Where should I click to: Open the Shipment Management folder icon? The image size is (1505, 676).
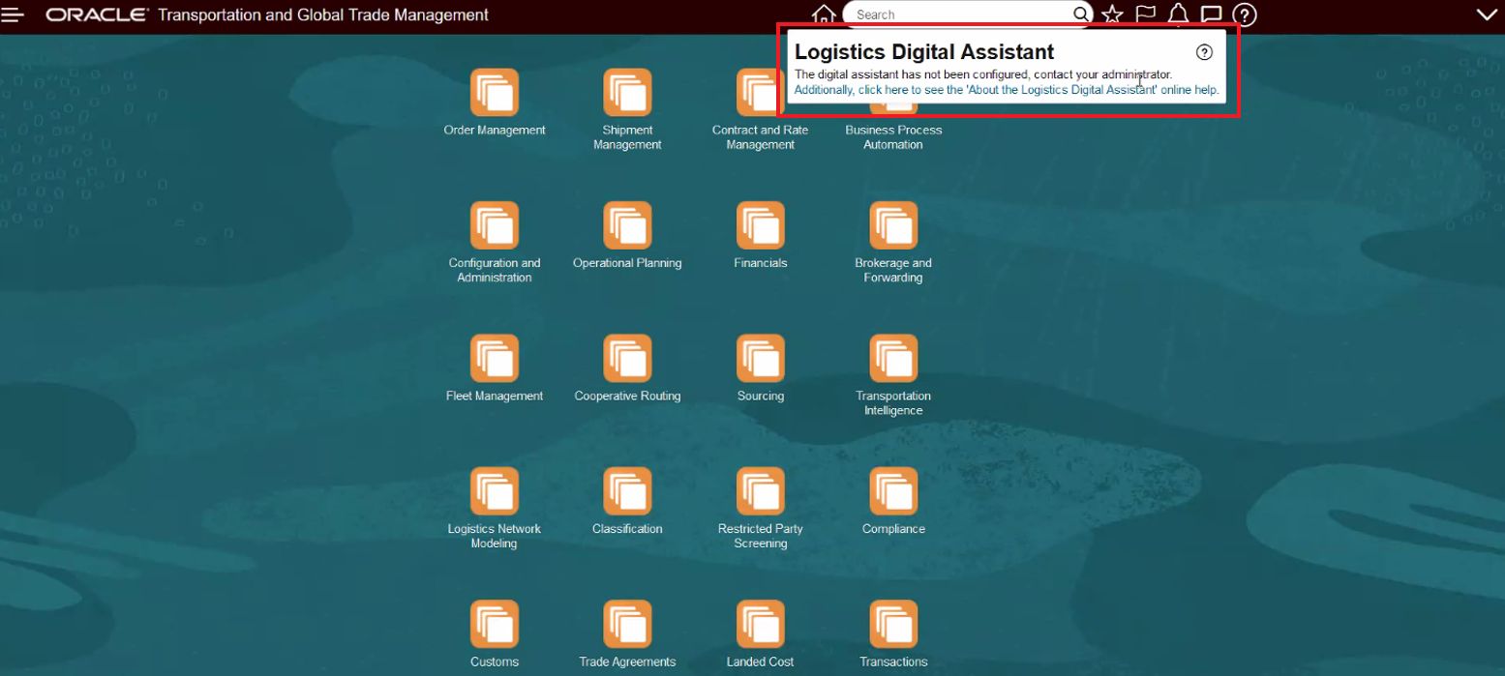[627, 92]
